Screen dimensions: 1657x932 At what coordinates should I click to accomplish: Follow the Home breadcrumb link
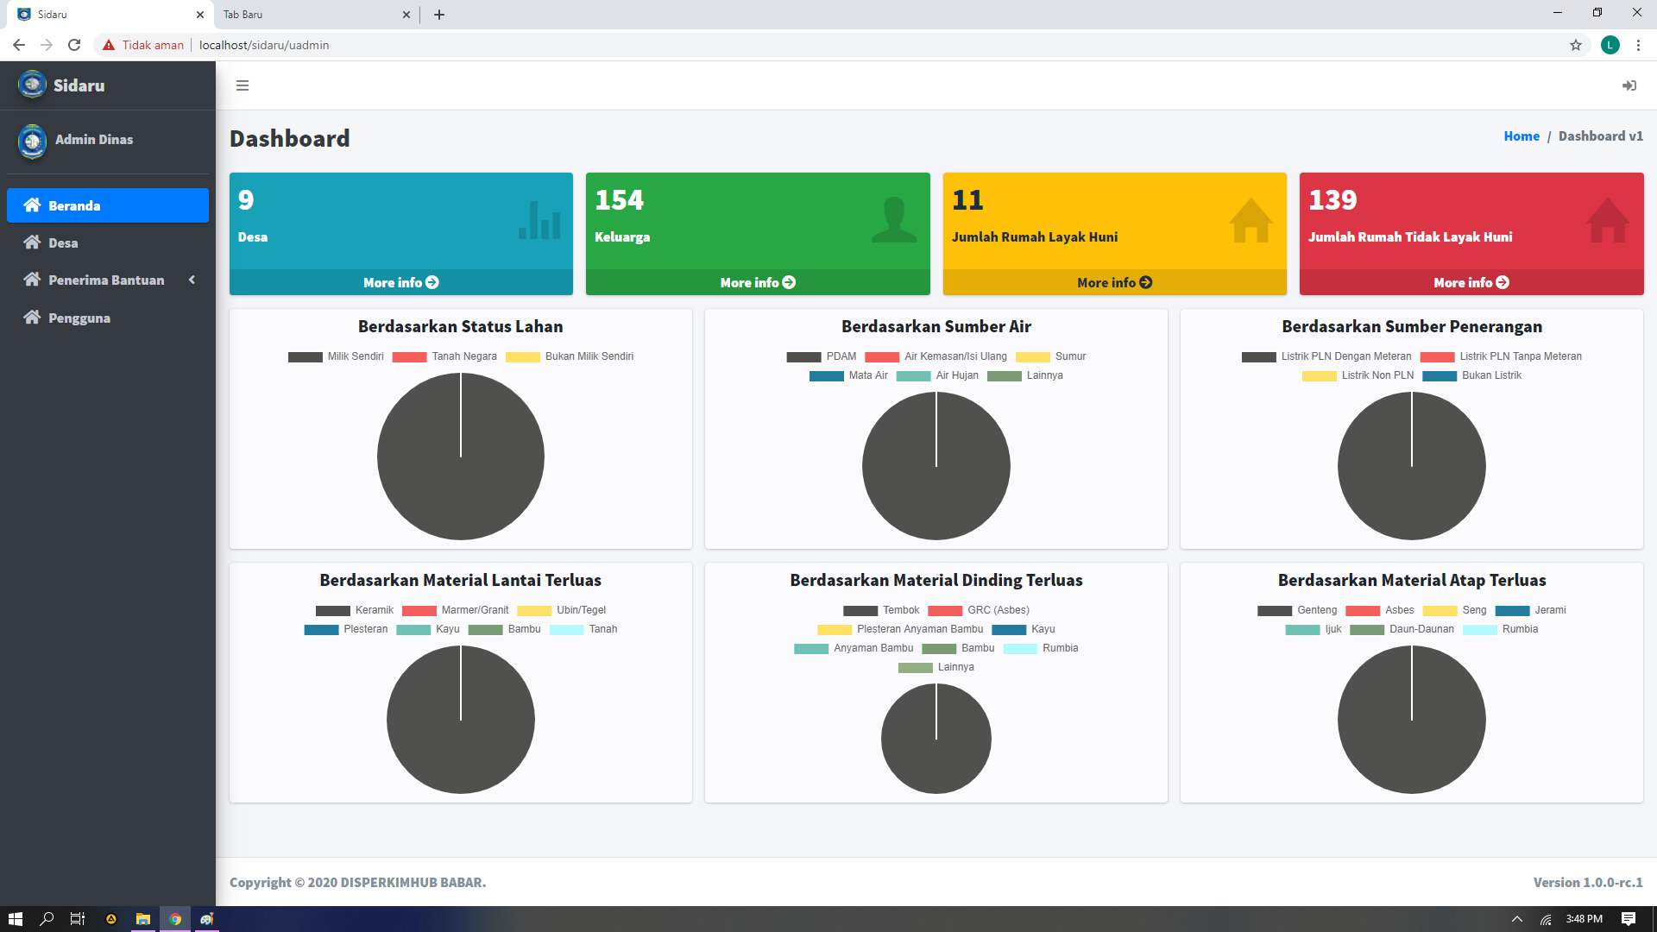(1521, 136)
